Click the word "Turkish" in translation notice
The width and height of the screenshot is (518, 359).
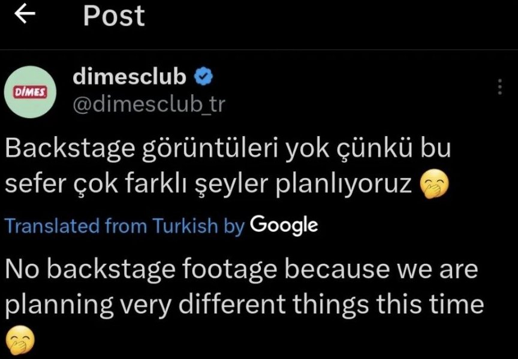point(185,225)
